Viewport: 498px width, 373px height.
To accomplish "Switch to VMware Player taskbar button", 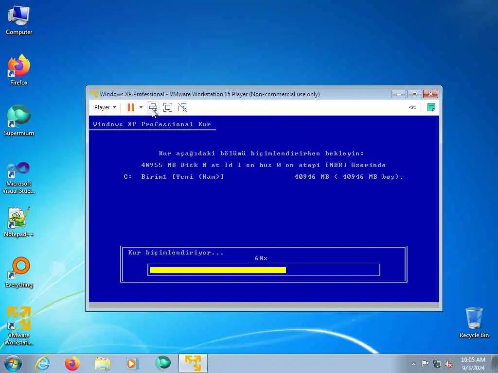I will tap(193, 363).
